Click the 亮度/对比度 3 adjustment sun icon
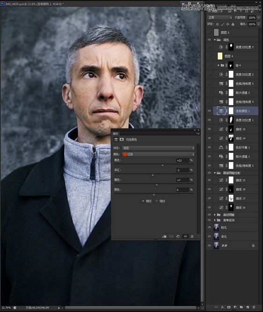Viewport: 263px width, 312px height. point(221,47)
